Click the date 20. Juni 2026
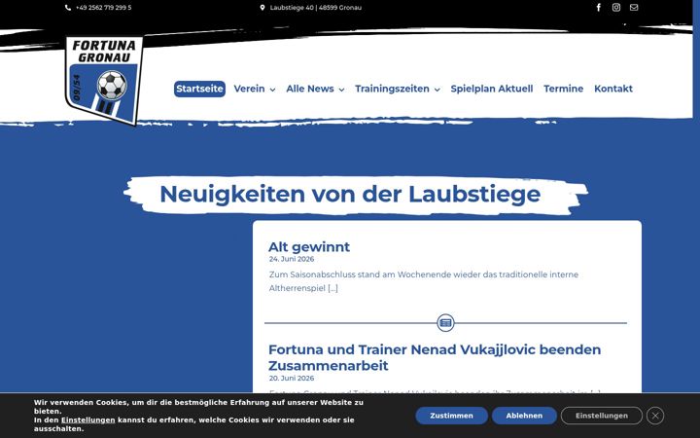Image resolution: width=700 pixels, height=438 pixels. [x=292, y=378]
